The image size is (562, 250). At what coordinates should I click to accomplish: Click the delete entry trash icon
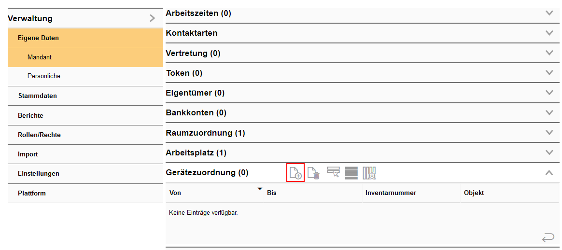click(314, 173)
